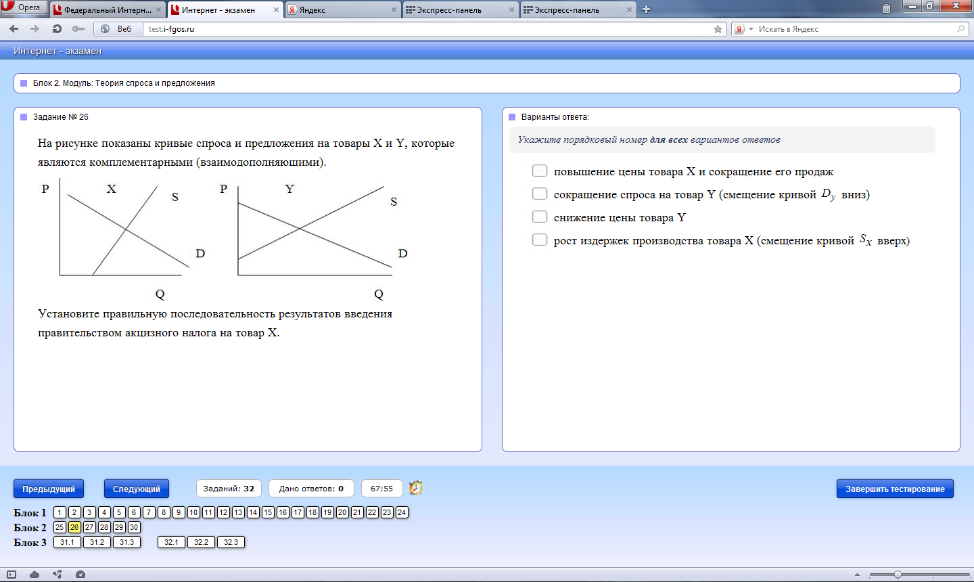Screen dimensions: 974x582
Task: Close the Яндекс tab
Action: (394, 10)
